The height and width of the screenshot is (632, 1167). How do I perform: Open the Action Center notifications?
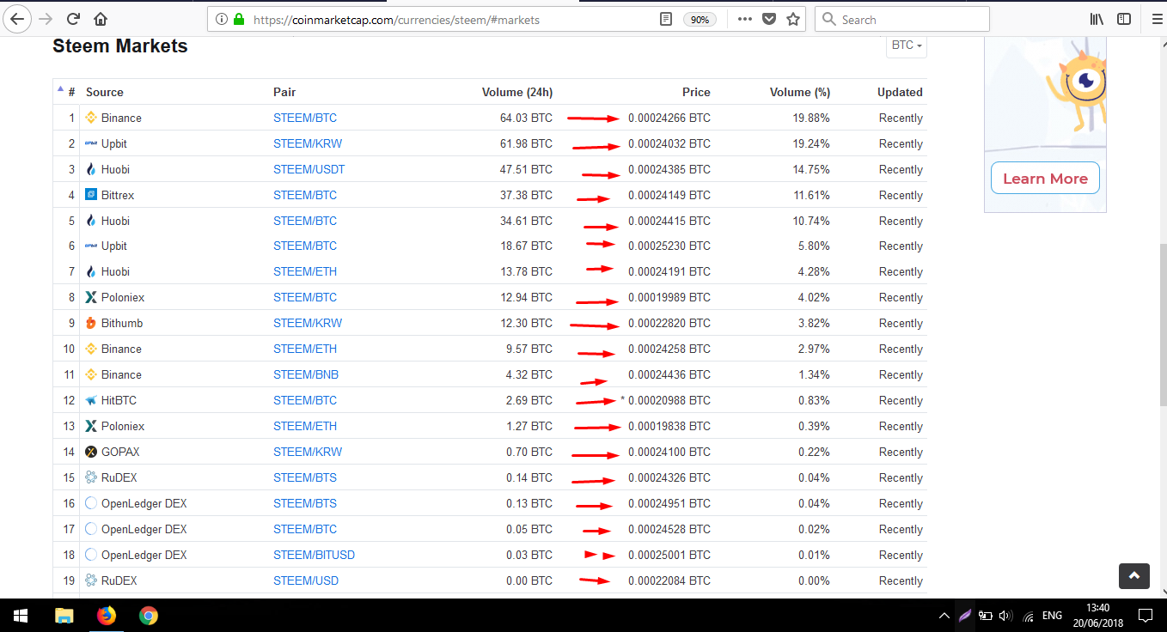(1146, 616)
